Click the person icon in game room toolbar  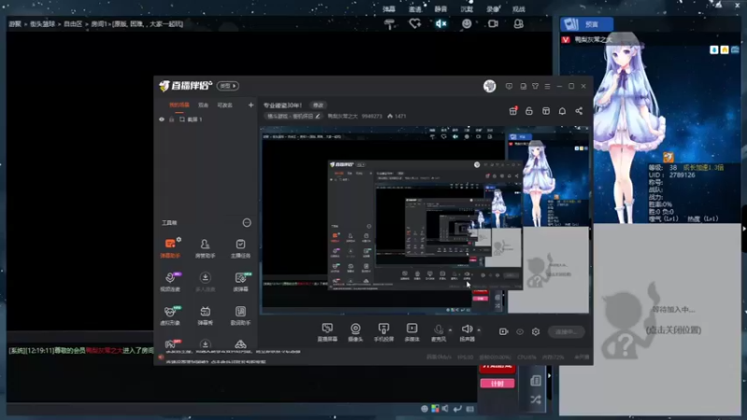(x=518, y=23)
